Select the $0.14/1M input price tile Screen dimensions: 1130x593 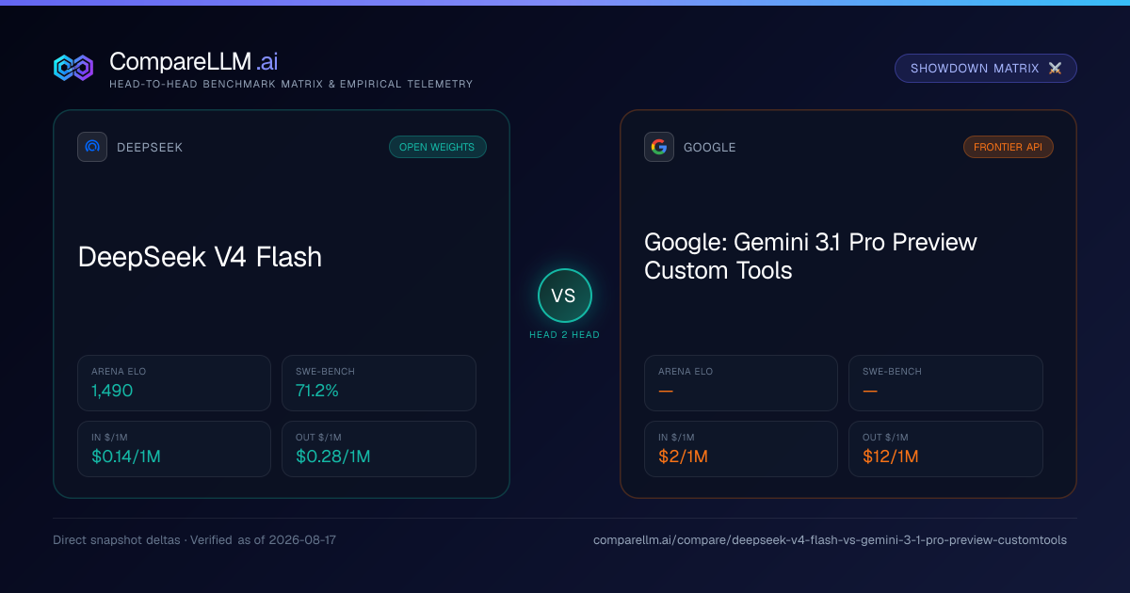(x=174, y=449)
